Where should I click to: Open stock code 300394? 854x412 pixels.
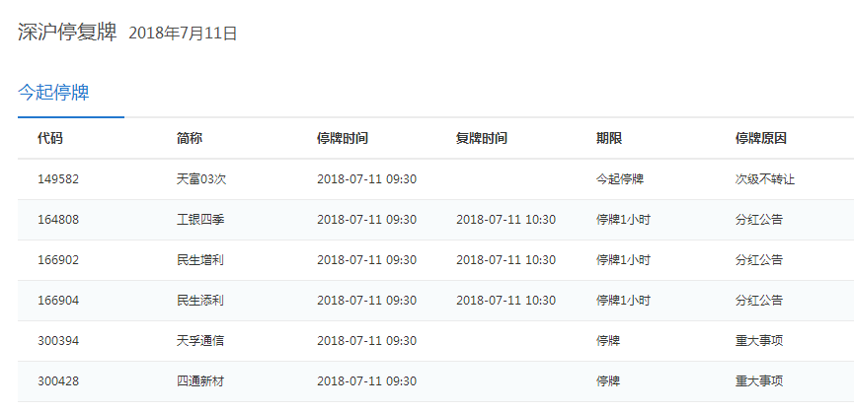tap(58, 341)
